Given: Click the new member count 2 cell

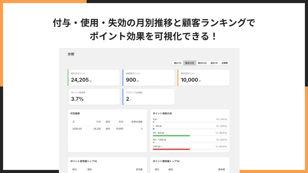Looking at the screenshot, I should coord(142,129).
